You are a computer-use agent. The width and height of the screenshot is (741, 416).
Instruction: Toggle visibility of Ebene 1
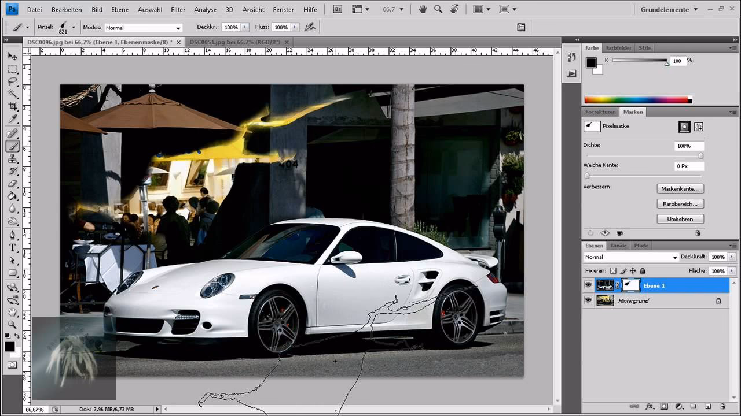tap(588, 285)
